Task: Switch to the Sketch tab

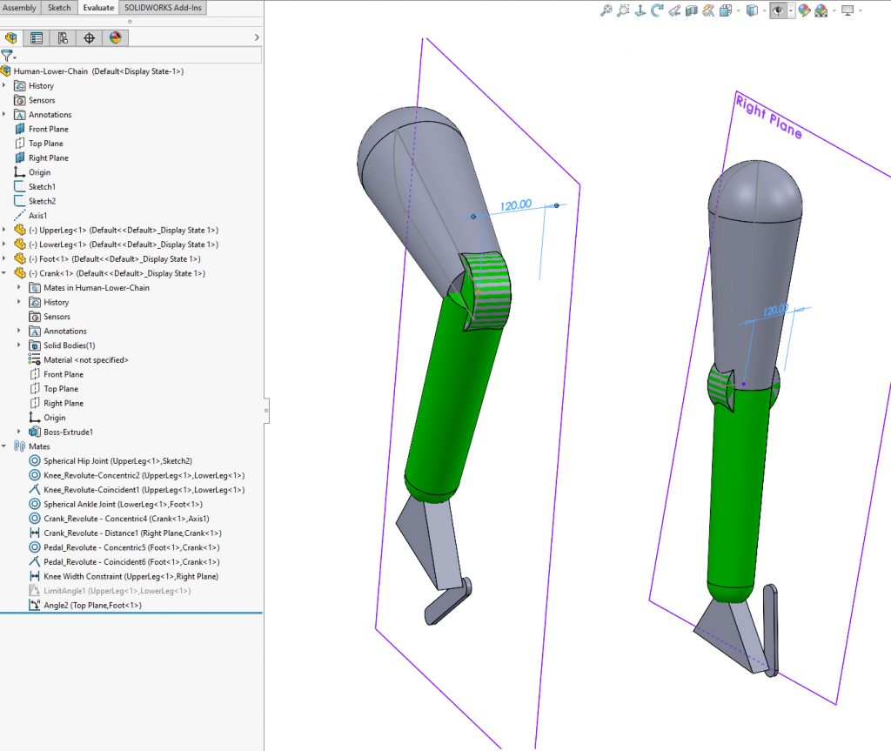Action: (59, 8)
